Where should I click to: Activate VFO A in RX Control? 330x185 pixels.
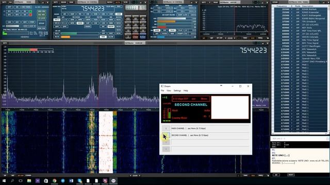click(x=57, y=20)
